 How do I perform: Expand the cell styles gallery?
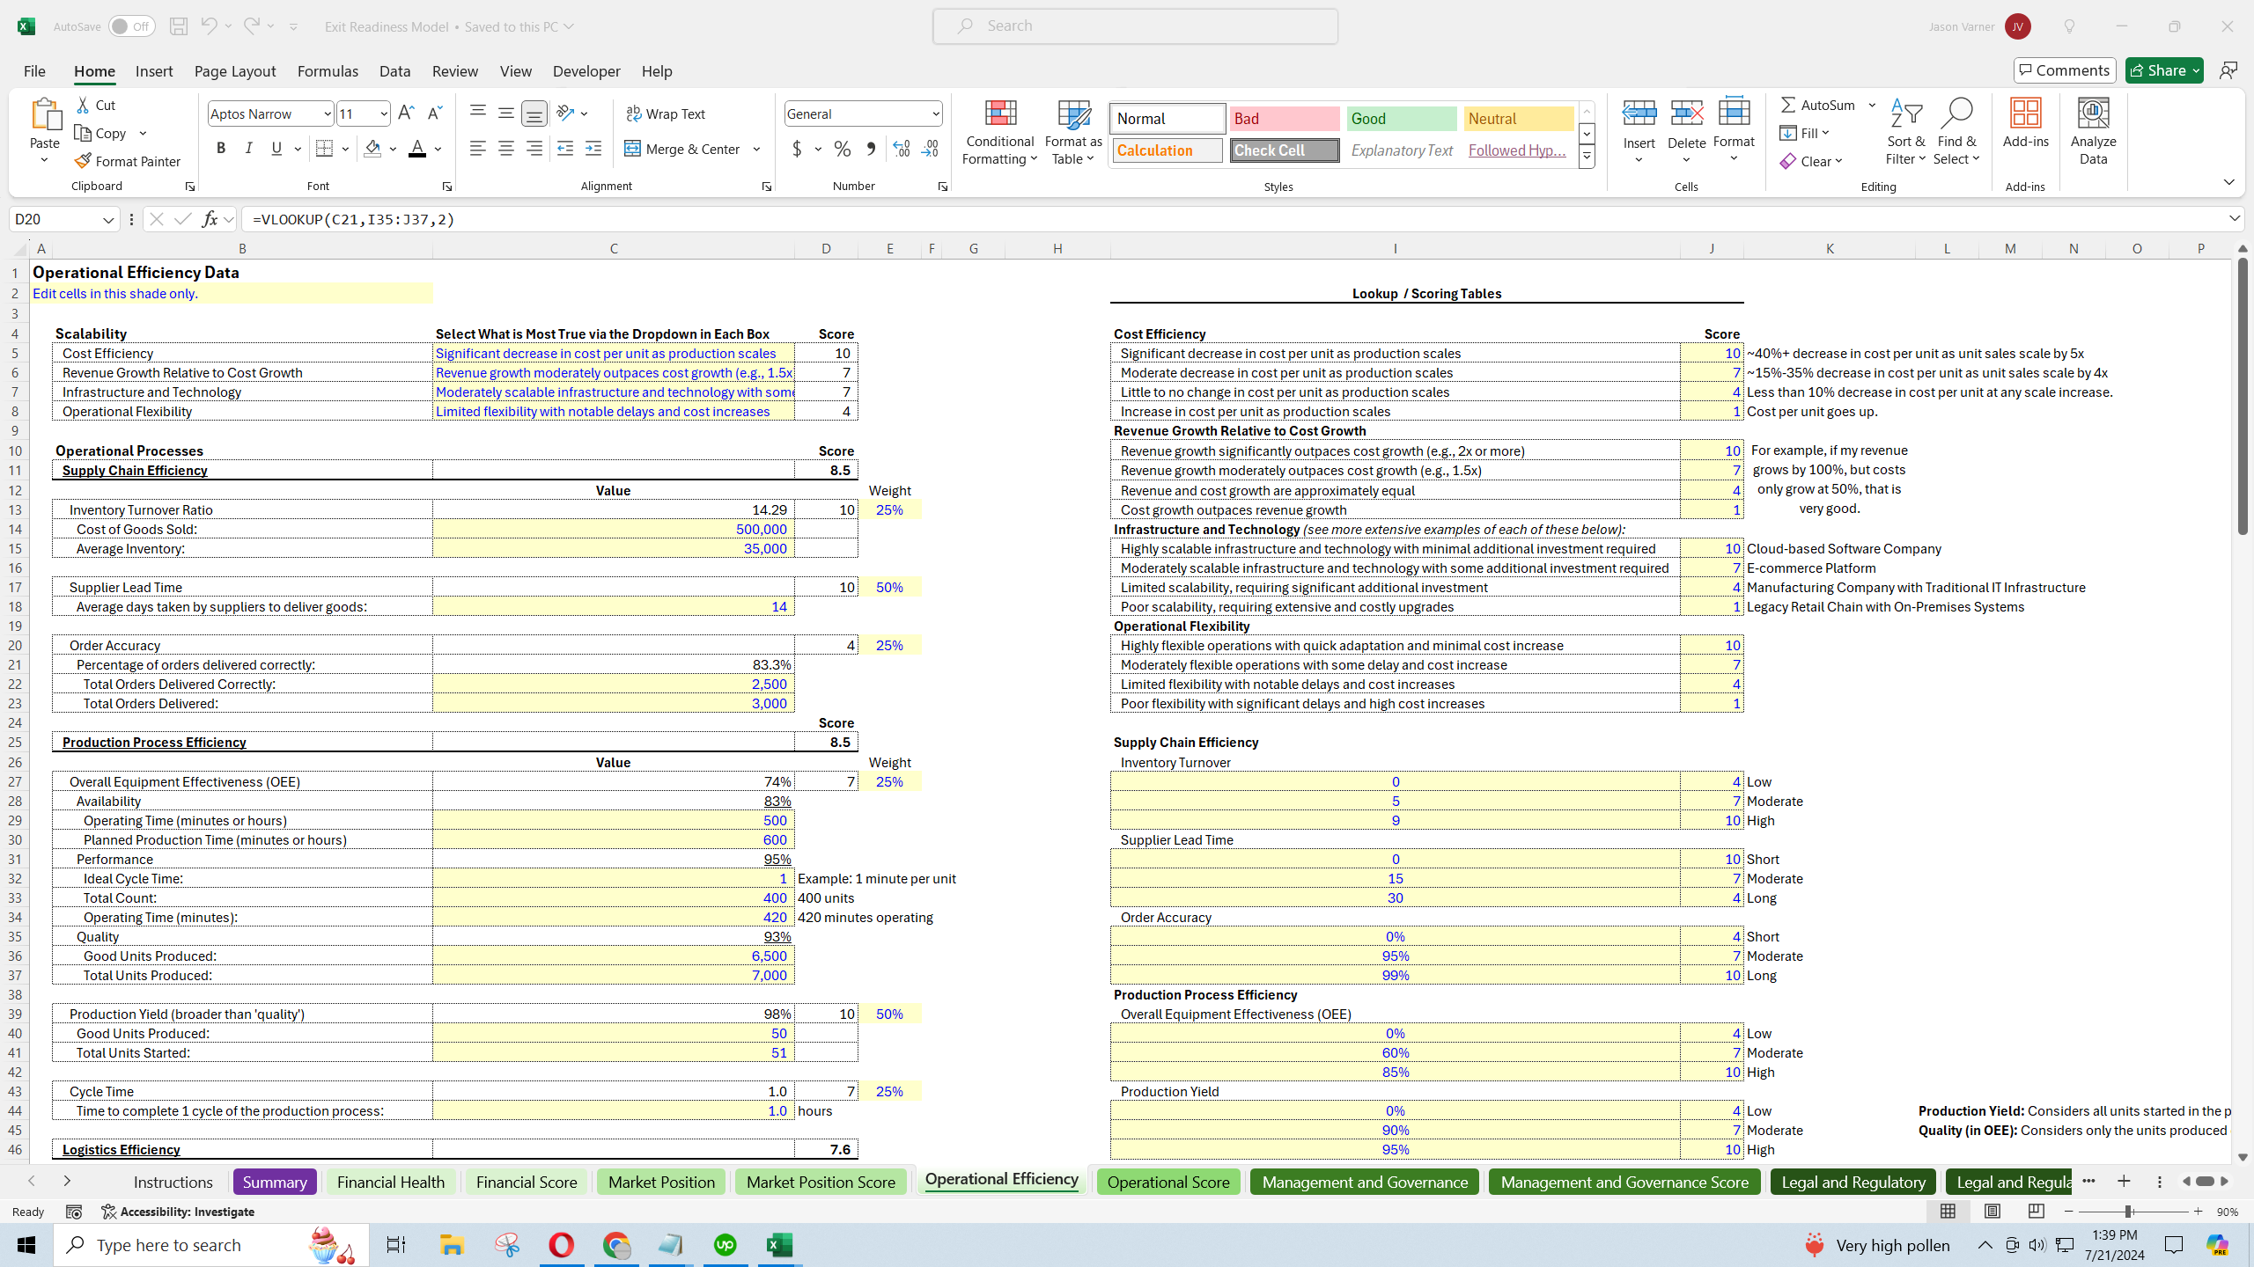[x=1587, y=157]
